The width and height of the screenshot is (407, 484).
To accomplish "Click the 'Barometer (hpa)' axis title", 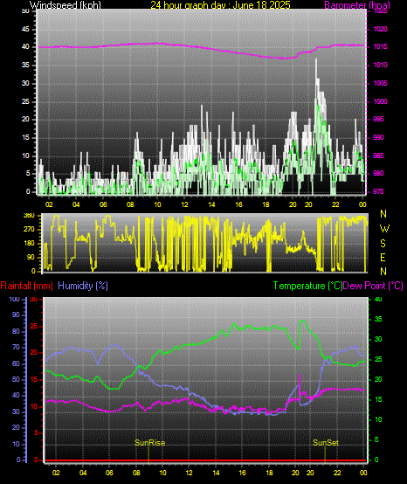I will [357, 5].
